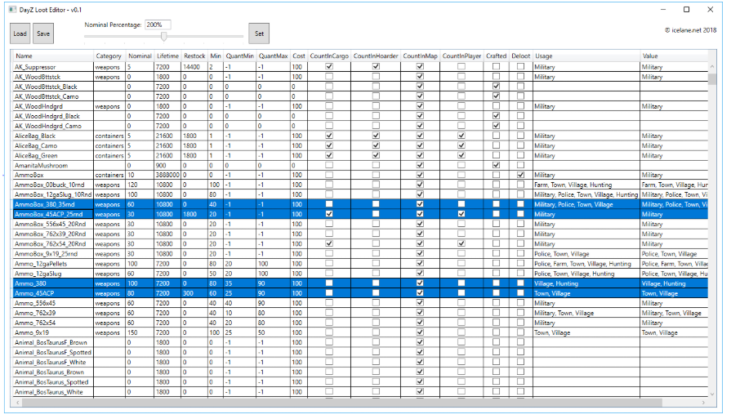Sort table by Nominal column header
The height and width of the screenshot is (419, 731).
tap(140, 56)
